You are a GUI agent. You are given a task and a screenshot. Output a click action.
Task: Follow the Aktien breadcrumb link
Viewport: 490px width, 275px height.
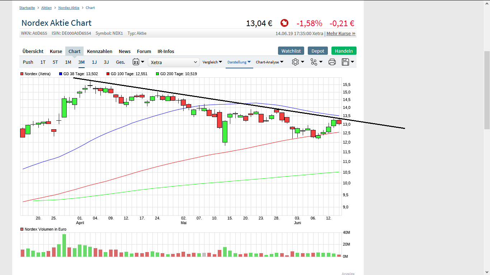click(x=47, y=8)
